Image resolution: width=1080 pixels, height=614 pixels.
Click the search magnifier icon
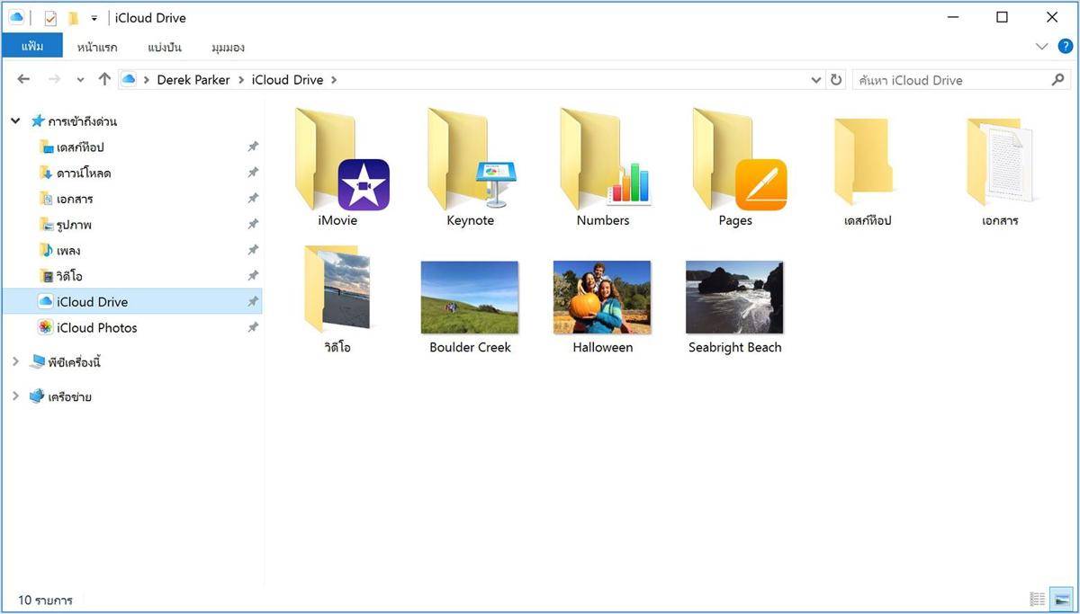pos(1058,80)
